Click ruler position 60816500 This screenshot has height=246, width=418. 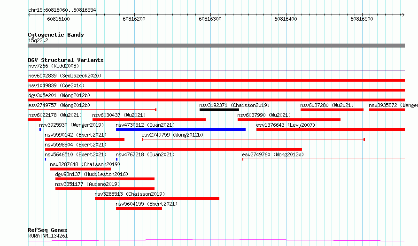[362, 19]
